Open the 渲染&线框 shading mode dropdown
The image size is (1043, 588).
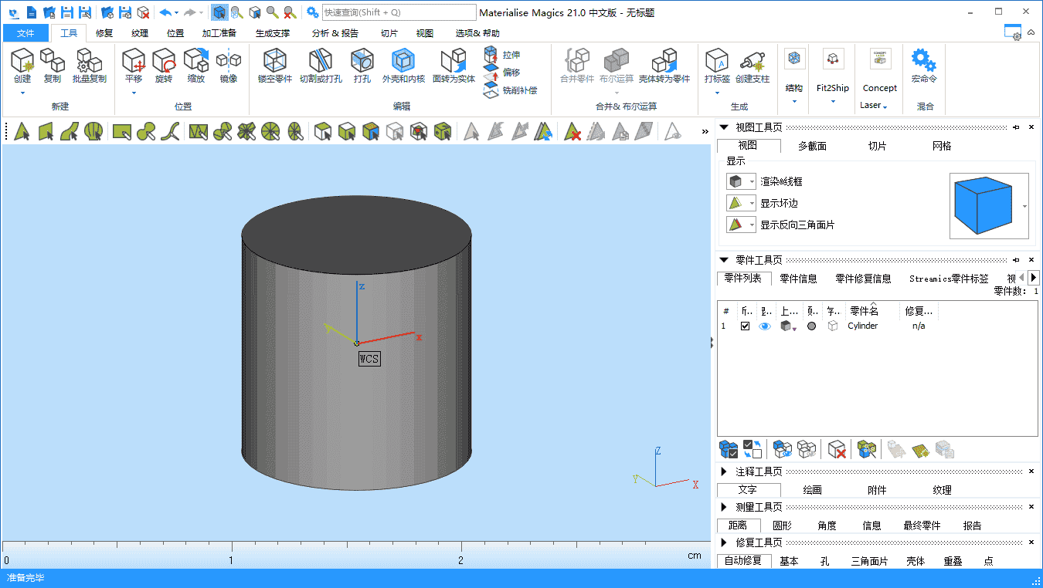(753, 181)
